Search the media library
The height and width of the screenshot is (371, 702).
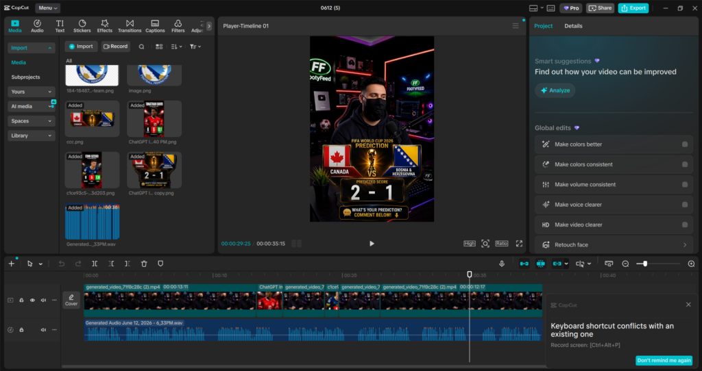141,47
